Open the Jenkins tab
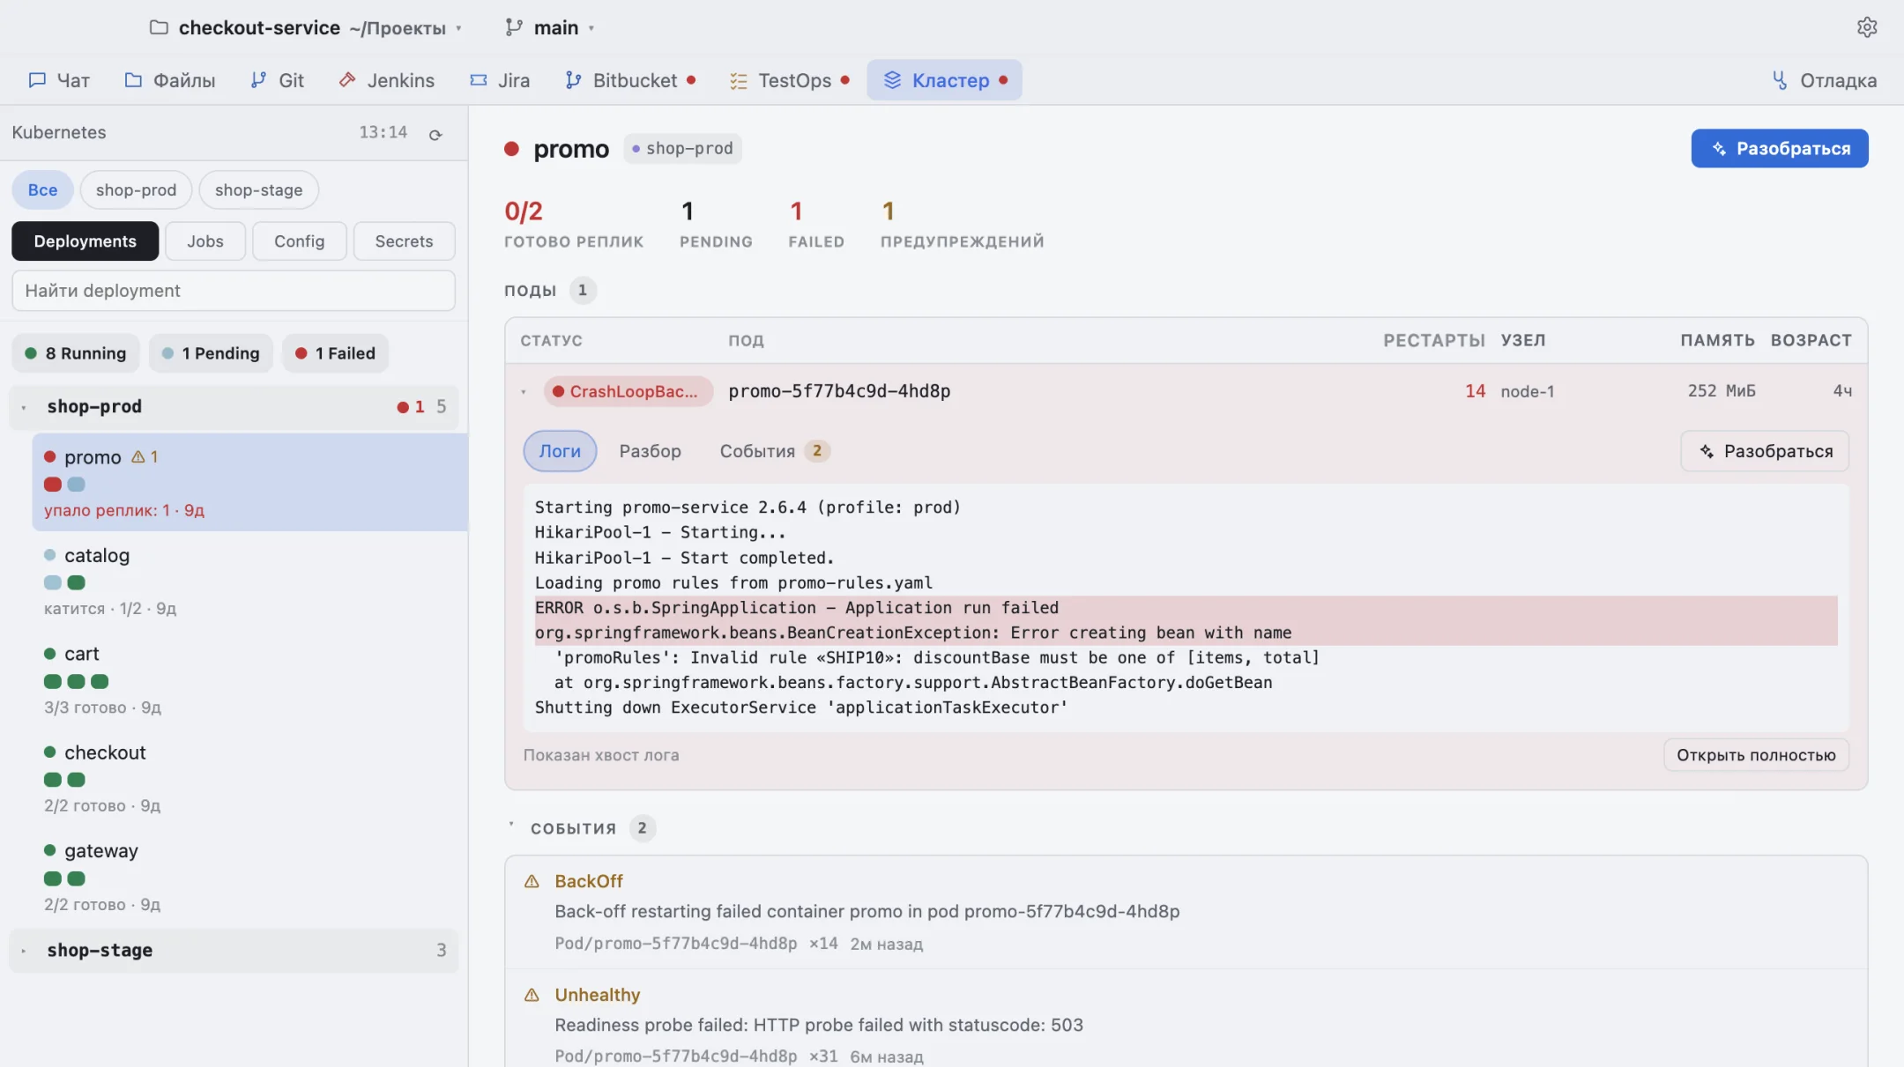 [x=387, y=80]
